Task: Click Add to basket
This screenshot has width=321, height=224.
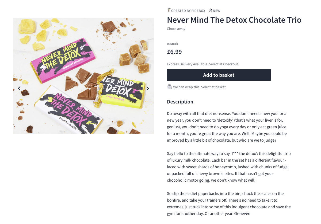Action: click(x=219, y=75)
